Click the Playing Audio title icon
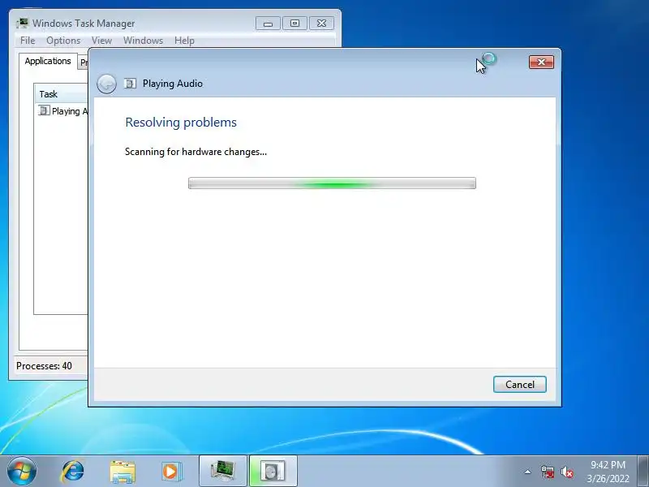Screen dimensions: 649x487 [130, 84]
